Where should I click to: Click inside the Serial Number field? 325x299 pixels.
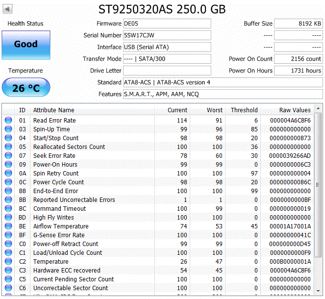[167, 35]
